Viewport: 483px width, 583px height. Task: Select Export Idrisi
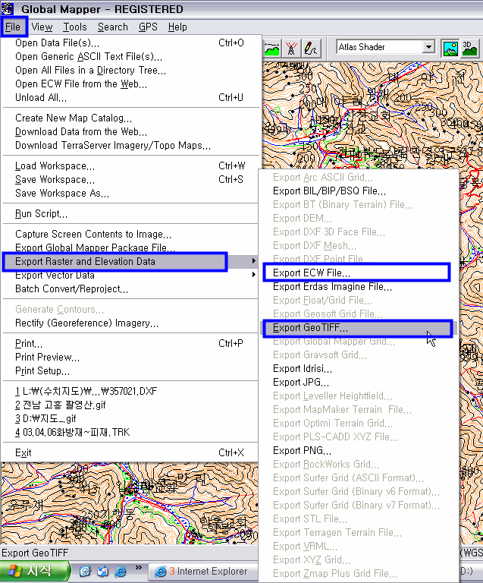(x=359, y=369)
